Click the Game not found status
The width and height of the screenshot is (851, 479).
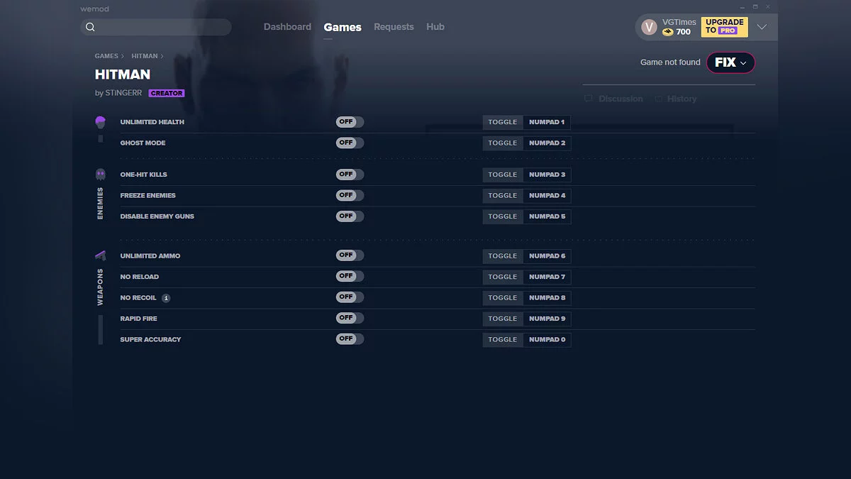click(x=670, y=62)
